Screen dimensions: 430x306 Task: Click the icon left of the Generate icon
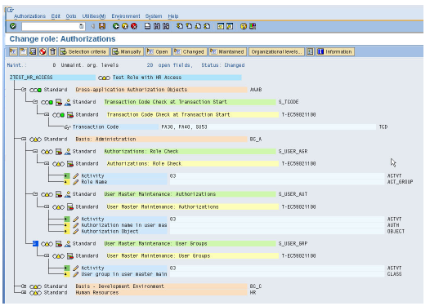(x=33, y=51)
